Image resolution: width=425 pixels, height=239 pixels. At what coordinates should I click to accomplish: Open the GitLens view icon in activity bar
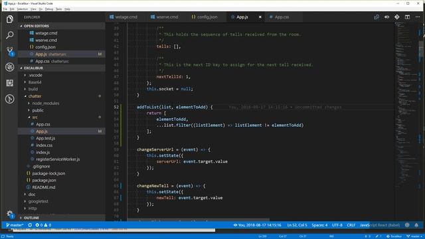[10, 99]
